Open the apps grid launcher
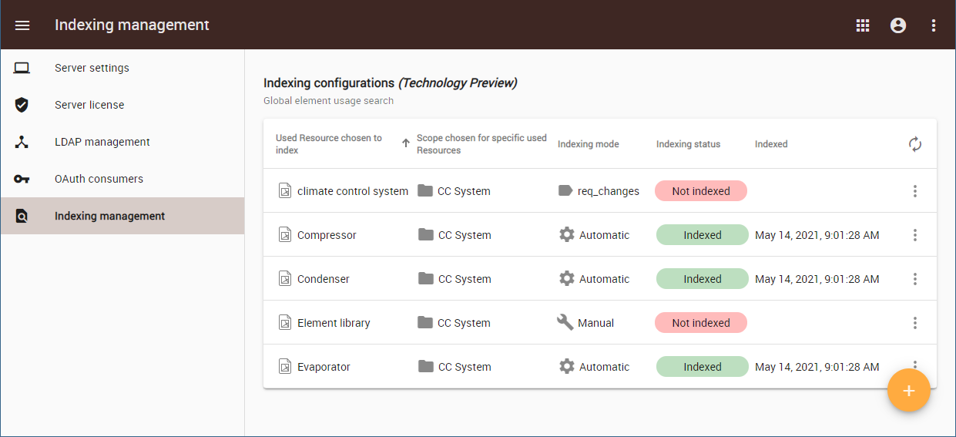956x437 pixels. 863,25
